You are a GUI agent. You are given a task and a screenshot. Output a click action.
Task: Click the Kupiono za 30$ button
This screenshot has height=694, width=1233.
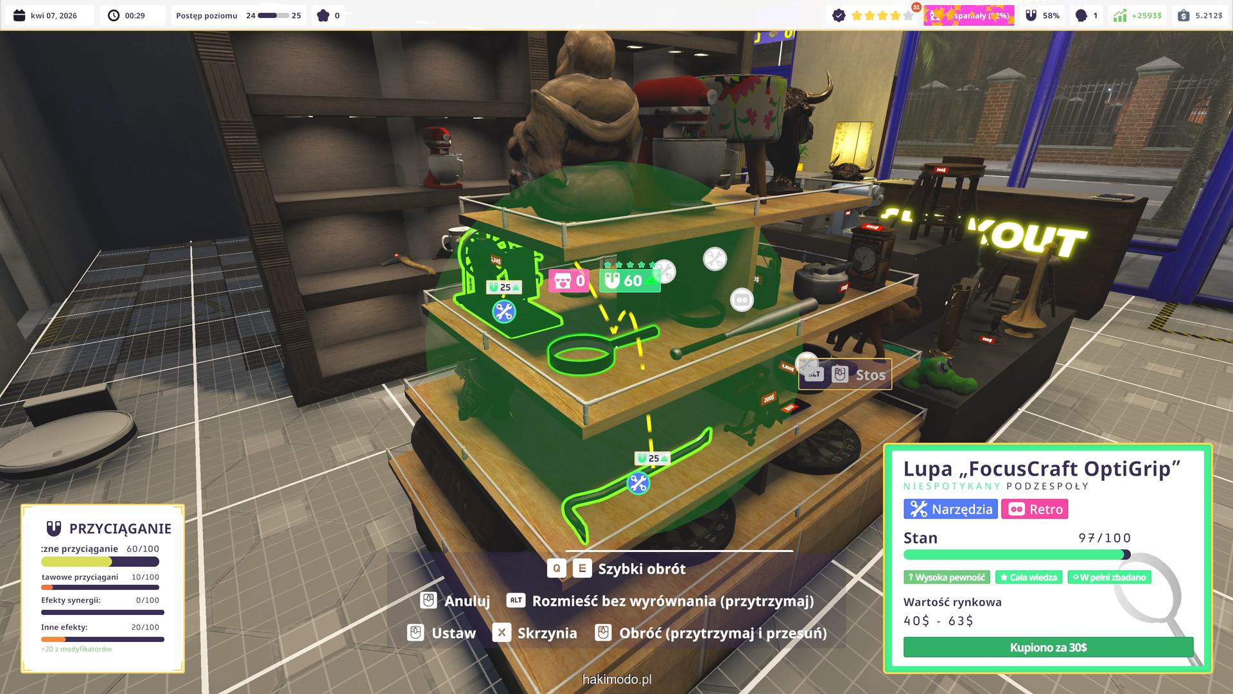coord(1048,647)
